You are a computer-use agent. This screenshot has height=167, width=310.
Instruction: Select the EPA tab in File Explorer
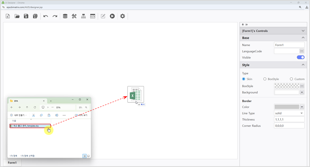pyautogui.click(x=27, y=101)
